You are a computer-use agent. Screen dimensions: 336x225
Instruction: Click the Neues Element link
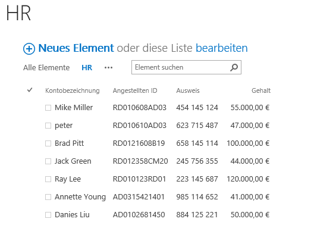pyautogui.click(x=76, y=48)
